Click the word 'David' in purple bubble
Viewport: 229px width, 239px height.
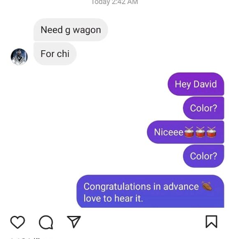pos(205,84)
